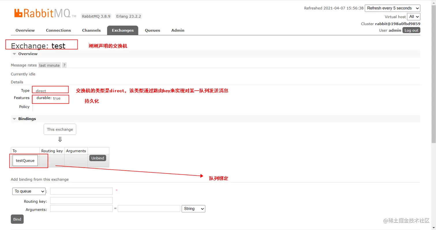Open the Overview tab
The width and height of the screenshot is (436, 230).
click(25, 30)
